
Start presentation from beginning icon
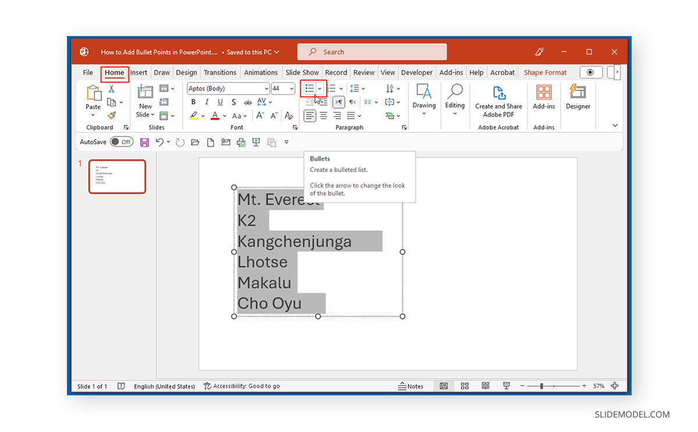(256, 142)
